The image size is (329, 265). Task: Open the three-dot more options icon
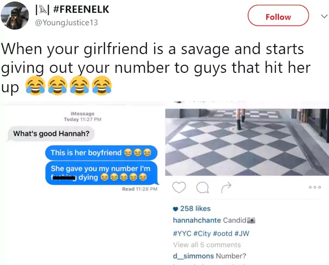pos(315,187)
